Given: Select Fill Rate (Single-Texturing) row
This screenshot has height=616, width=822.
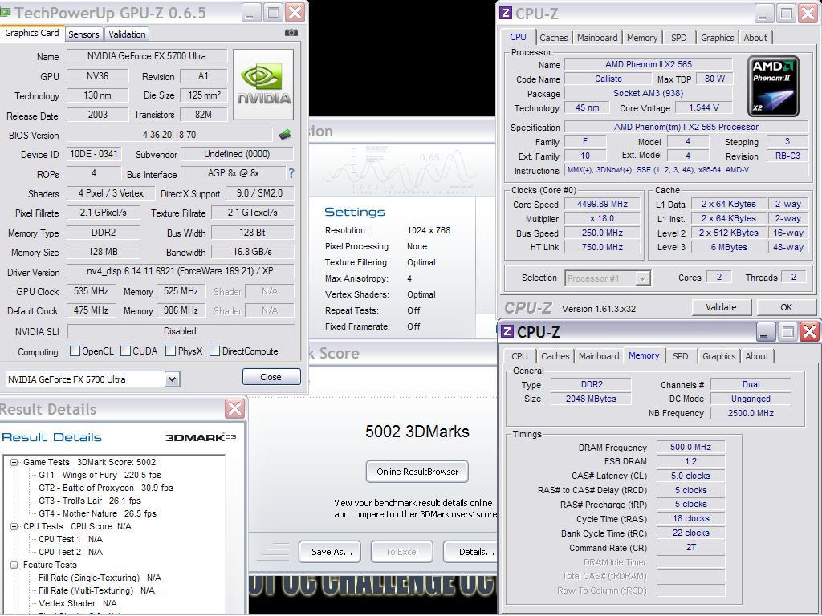Looking at the screenshot, I should (100, 577).
